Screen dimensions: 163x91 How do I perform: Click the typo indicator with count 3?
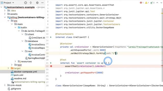tap(152, 3)
